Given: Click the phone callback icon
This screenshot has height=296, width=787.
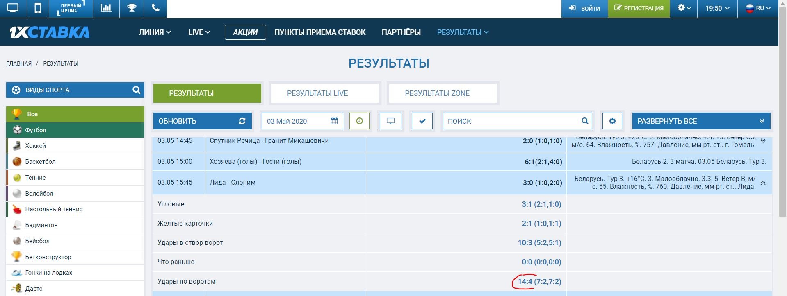Looking at the screenshot, I should 155,8.
